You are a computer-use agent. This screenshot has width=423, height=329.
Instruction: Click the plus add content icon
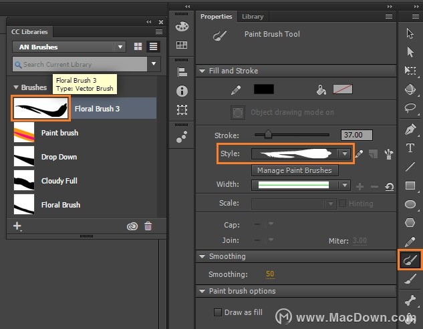17,226
